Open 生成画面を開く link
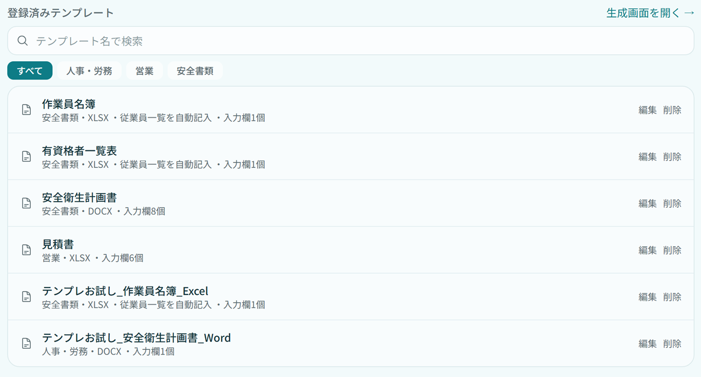 pyautogui.click(x=650, y=13)
